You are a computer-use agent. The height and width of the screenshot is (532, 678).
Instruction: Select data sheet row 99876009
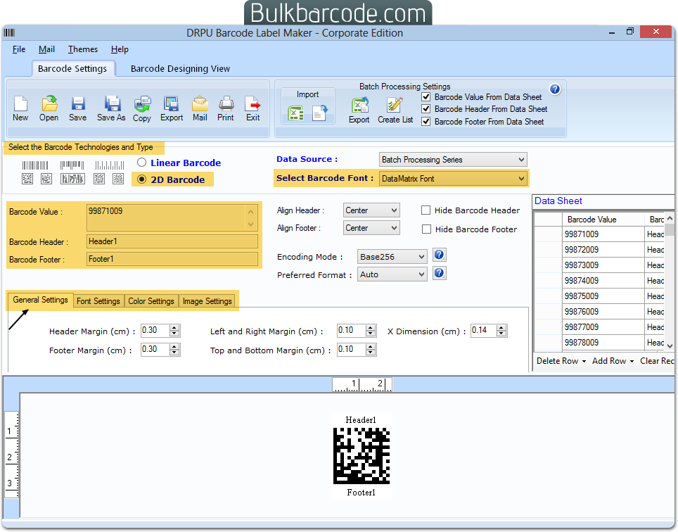(603, 312)
